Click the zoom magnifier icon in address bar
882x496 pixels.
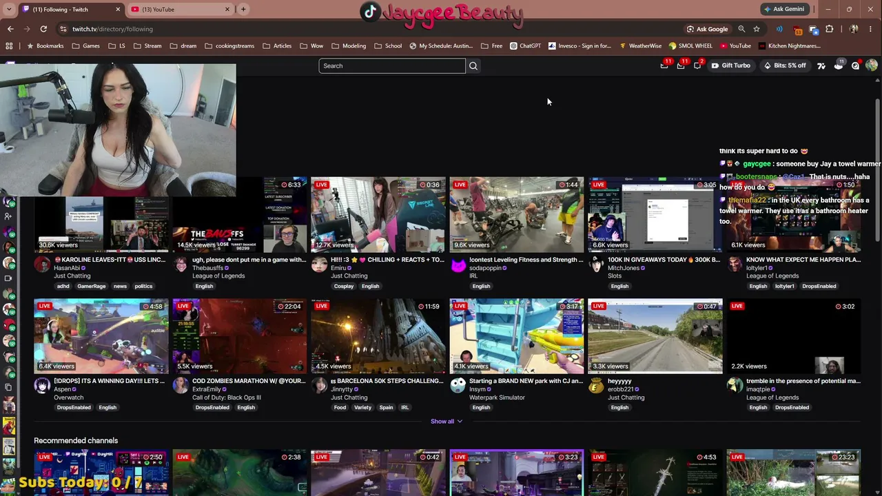tap(741, 29)
